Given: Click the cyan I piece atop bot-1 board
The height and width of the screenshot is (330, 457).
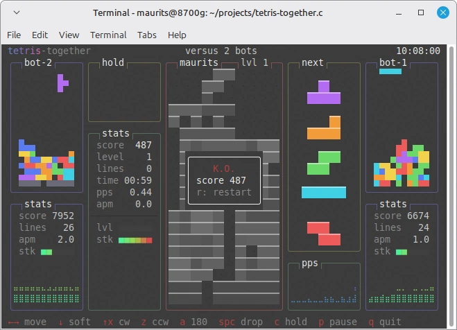Looking at the screenshot, I should pos(390,71).
